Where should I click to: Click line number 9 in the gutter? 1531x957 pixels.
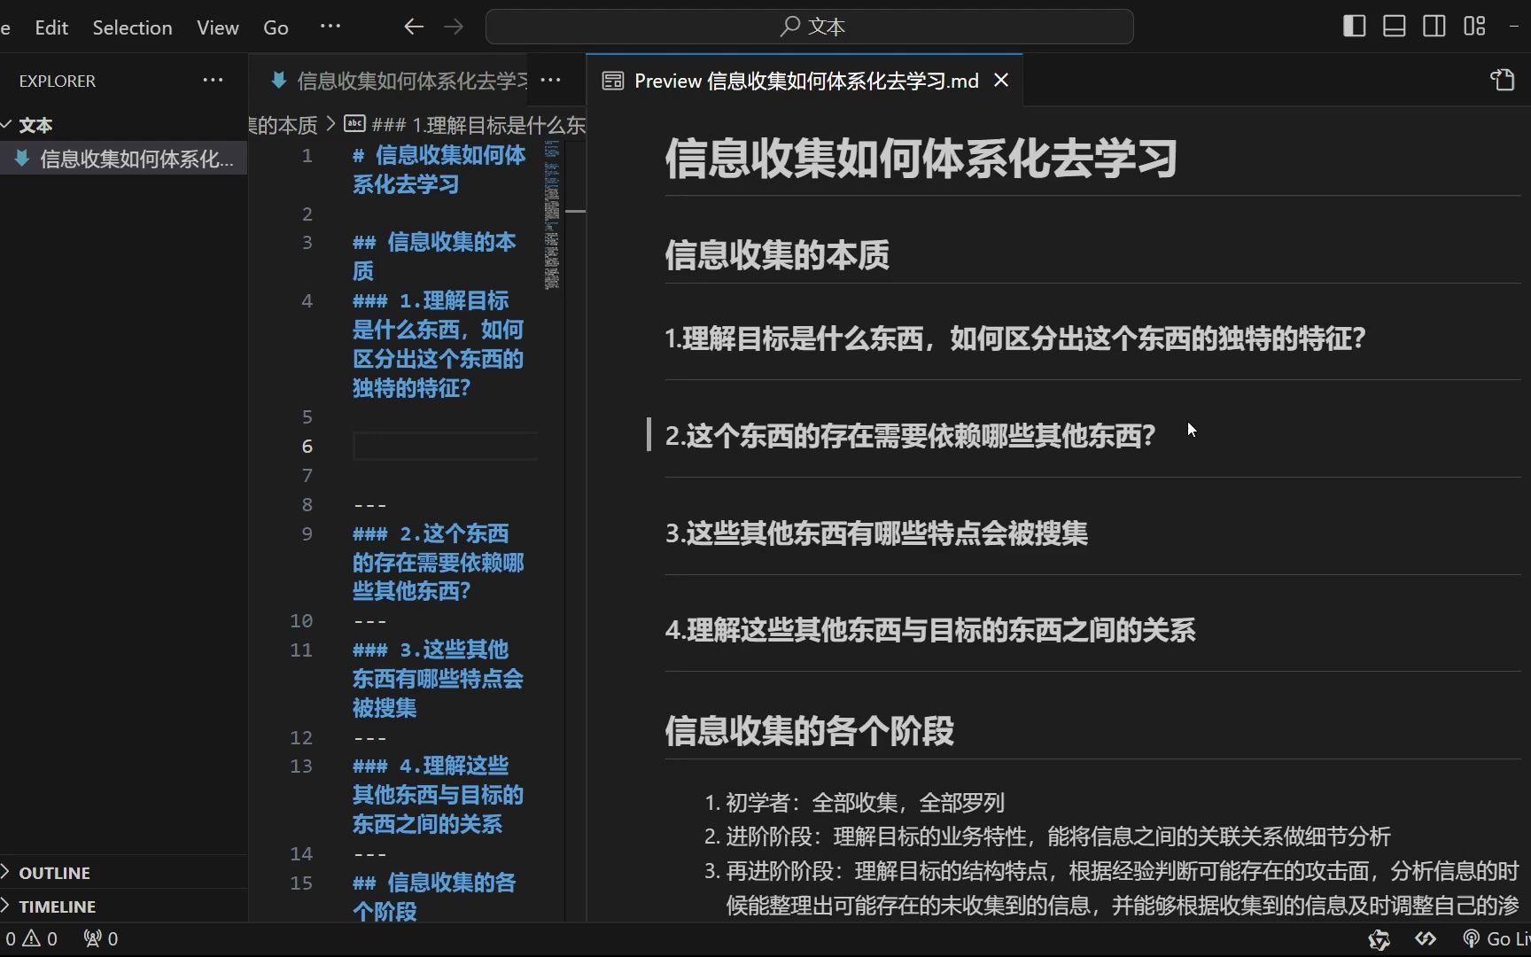307,533
